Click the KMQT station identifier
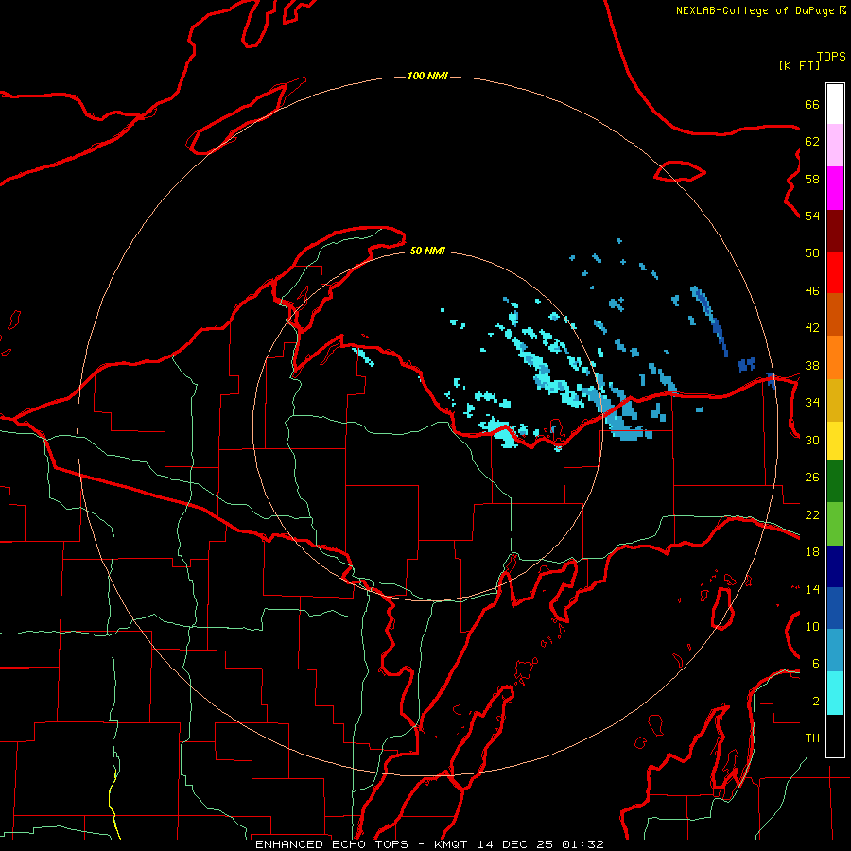The width and height of the screenshot is (851, 851). (x=452, y=844)
